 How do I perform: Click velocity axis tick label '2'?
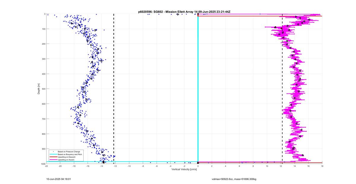tap(212, 166)
